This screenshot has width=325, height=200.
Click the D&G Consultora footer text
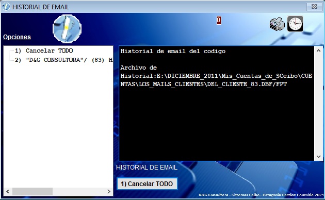261,195
